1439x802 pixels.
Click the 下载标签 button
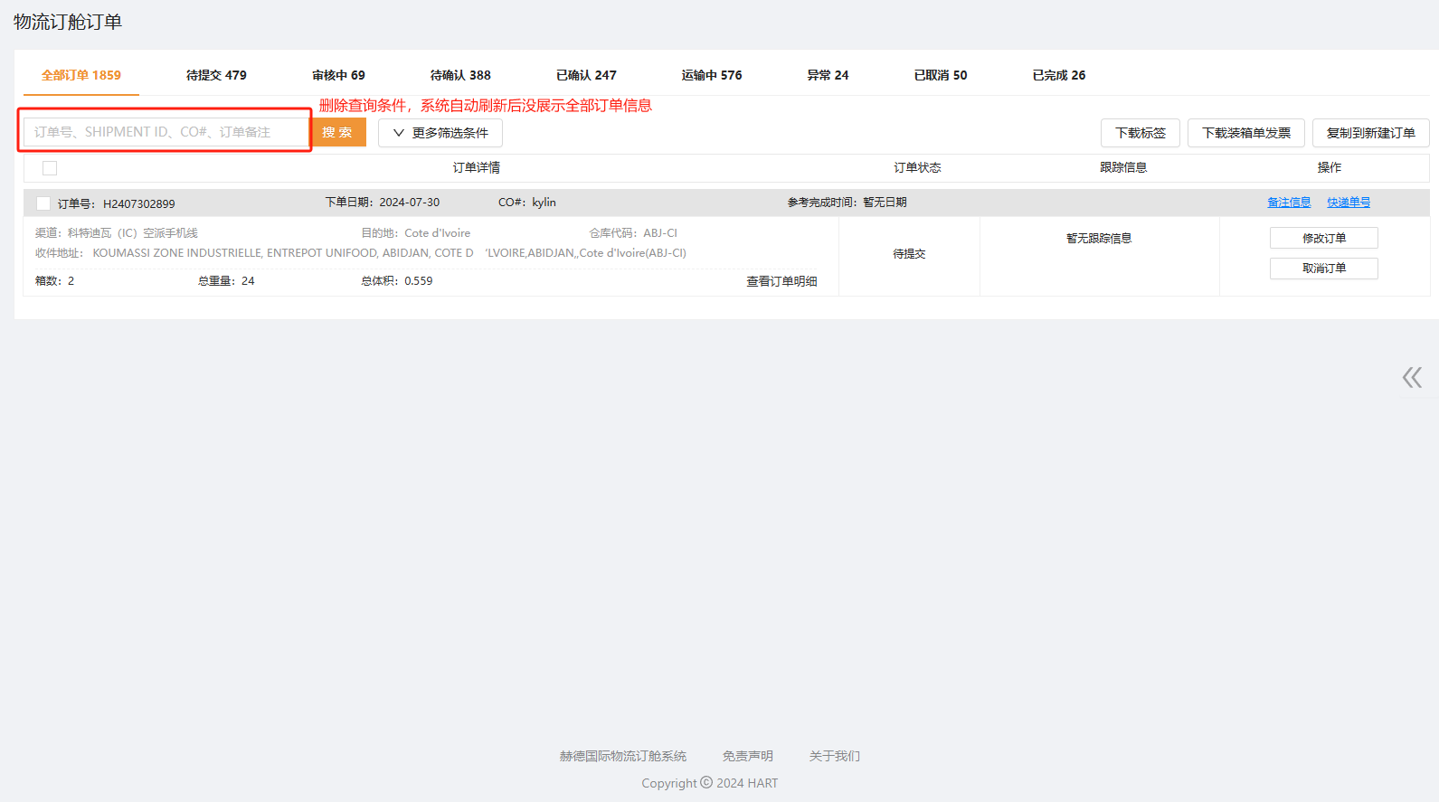[1140, 133]
